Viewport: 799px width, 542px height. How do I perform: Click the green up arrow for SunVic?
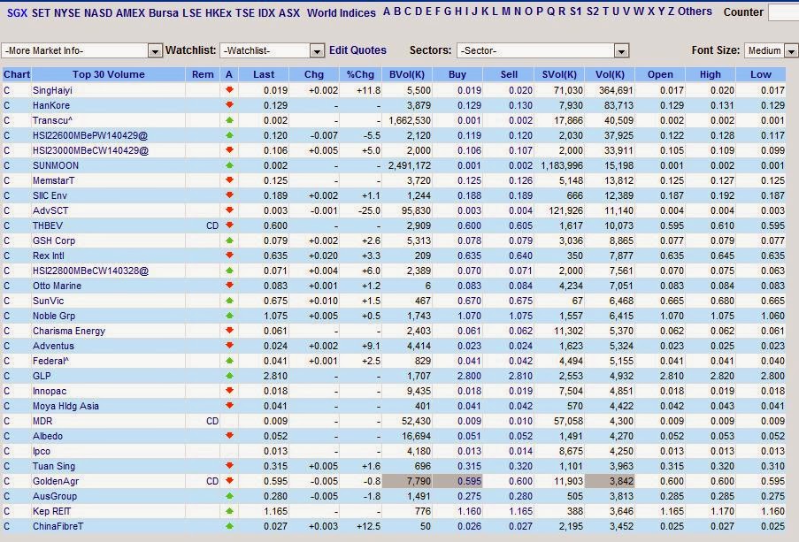tap(229, 301)
